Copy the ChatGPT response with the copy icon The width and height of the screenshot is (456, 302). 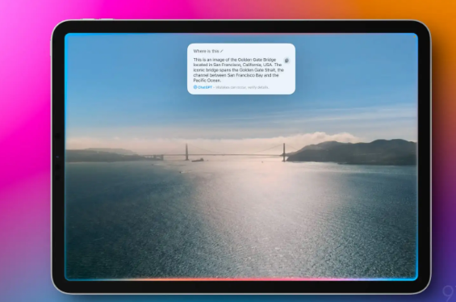tap(287, 61)
